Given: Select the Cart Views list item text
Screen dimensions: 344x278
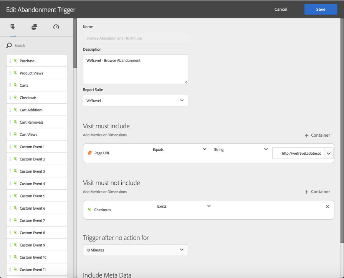Looking at the screenshot, I should pos(28,134).
